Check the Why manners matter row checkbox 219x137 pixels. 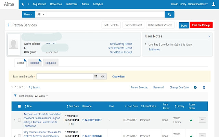coord(20,136)
